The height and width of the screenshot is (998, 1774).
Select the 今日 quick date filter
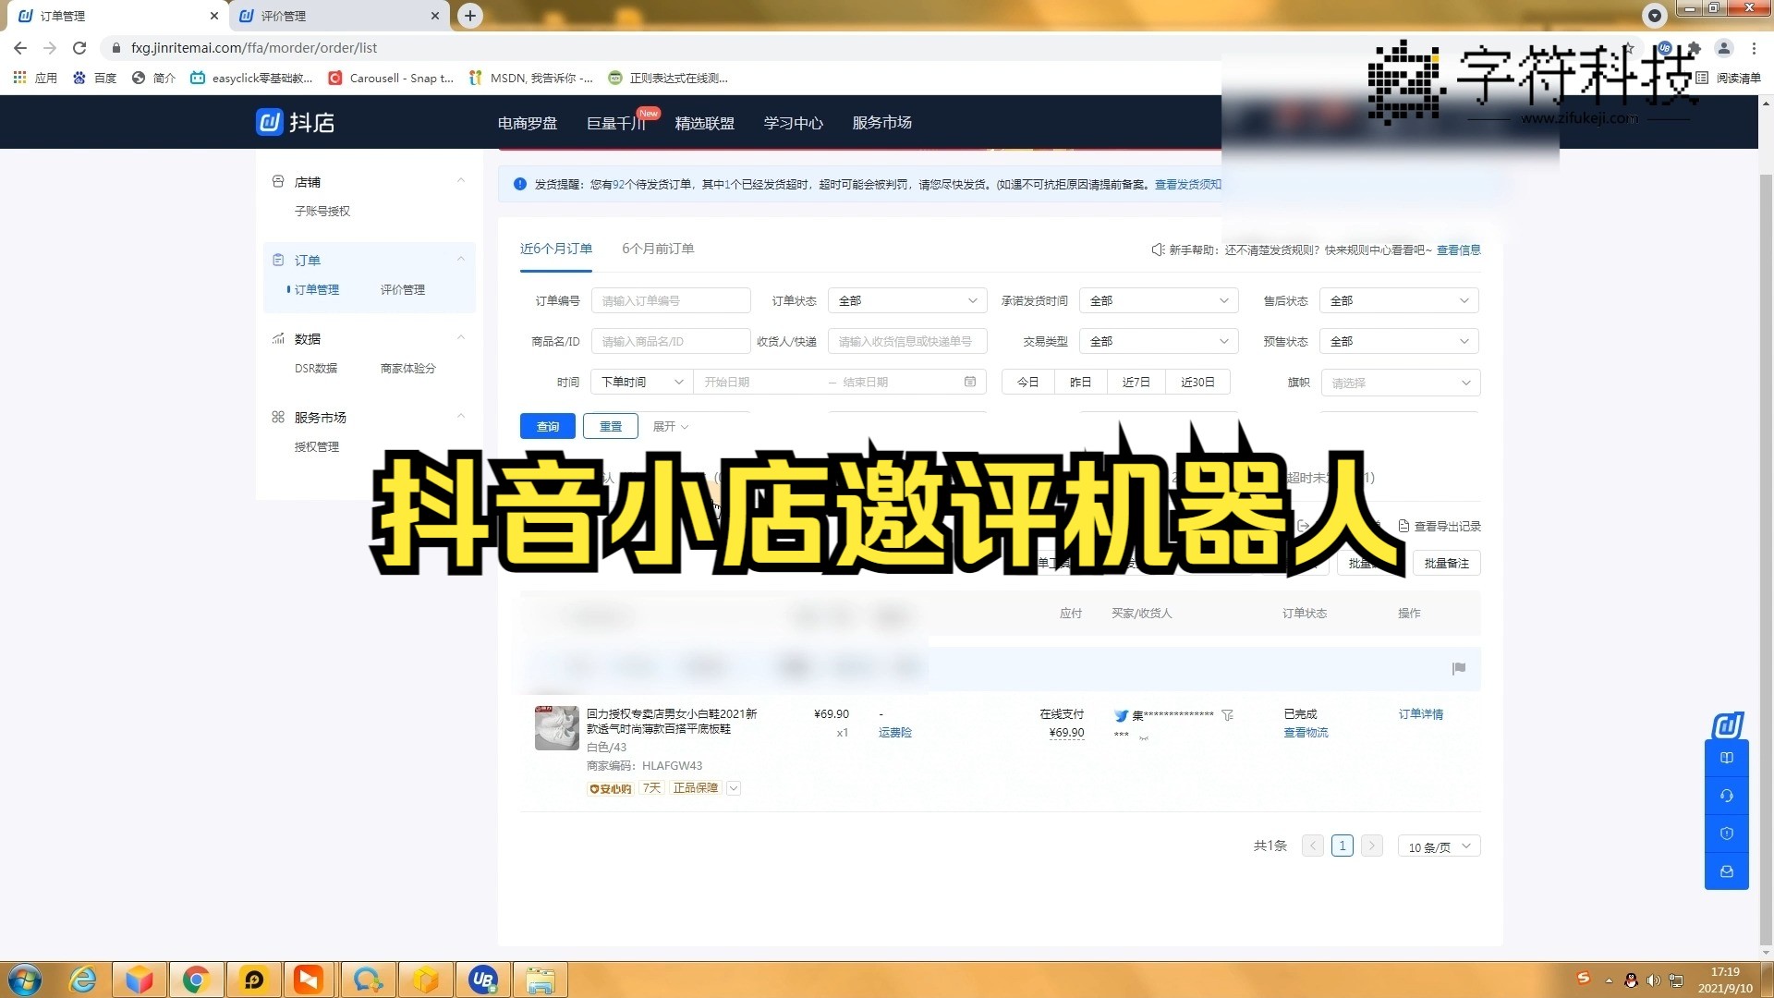point(1027,382)
